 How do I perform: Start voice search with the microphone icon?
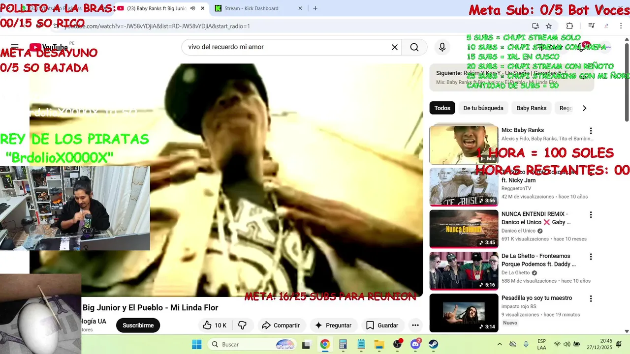[x=442, y=47]
